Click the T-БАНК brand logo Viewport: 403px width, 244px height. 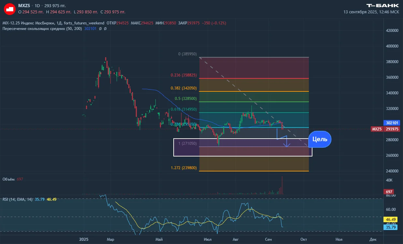[383, 6]
